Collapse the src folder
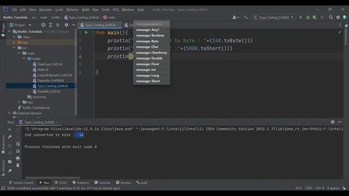 coord(14,48)
